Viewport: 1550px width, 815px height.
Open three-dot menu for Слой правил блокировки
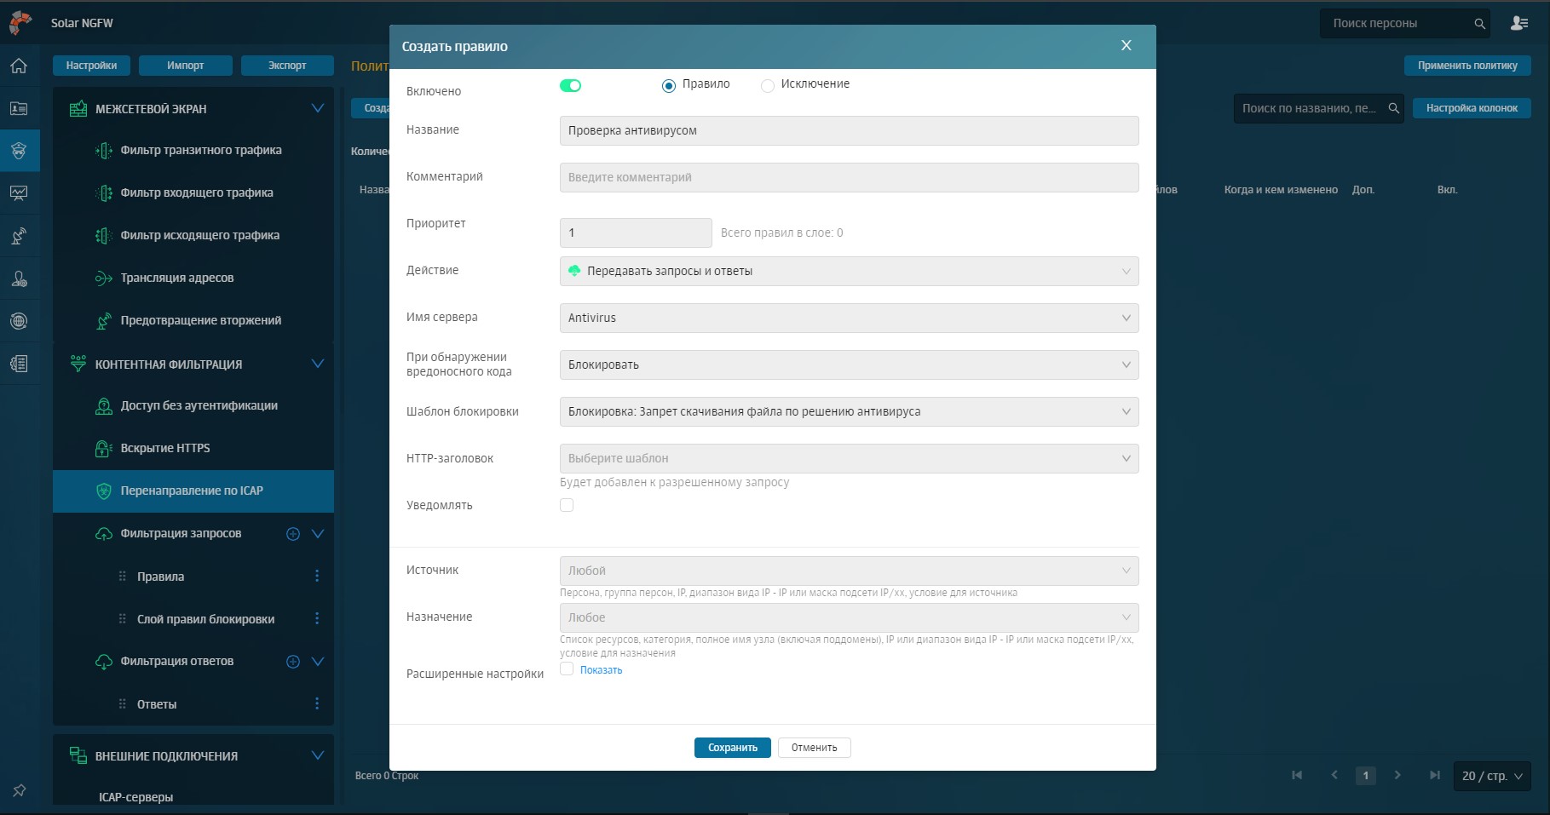pyautogui.click(x=317, y=619)
